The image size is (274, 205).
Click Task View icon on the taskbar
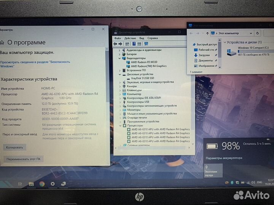(20, 184)
